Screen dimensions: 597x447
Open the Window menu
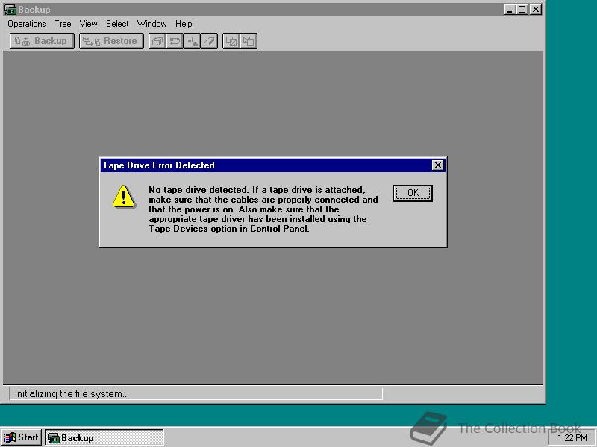tap(152, 24)
